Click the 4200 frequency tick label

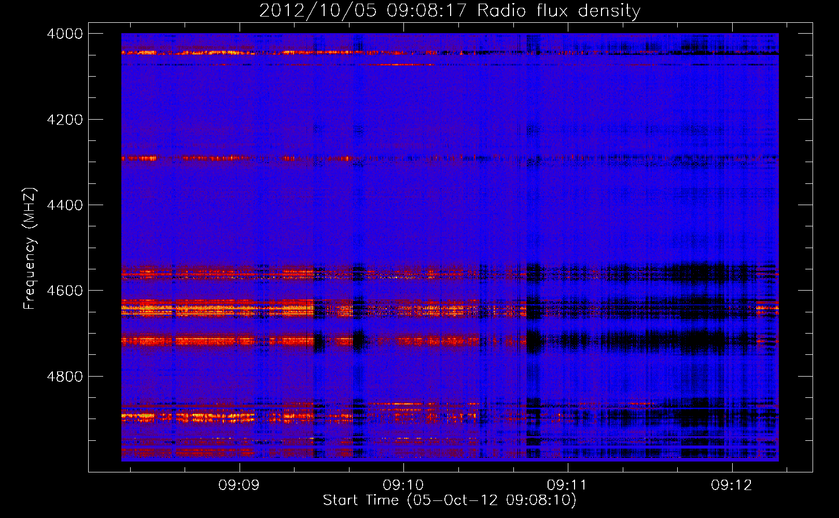point(65,120)
